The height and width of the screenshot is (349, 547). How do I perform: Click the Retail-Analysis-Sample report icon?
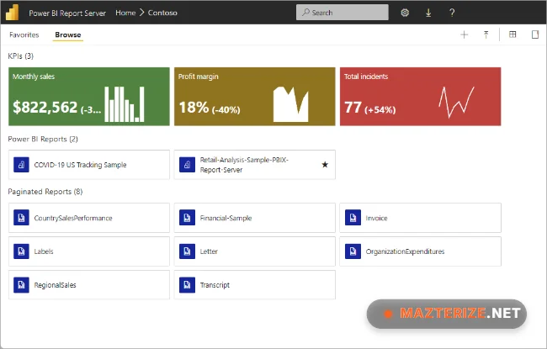[187, 165]
